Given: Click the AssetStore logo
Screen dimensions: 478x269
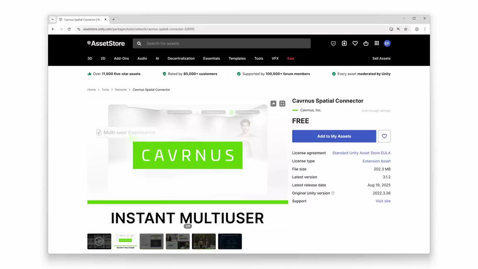Looking at the screenshot, I should pos(106,44).
